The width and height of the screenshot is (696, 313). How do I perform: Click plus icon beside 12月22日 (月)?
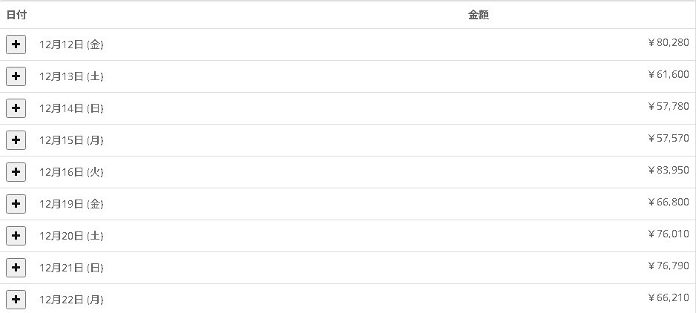click(16, 300)
